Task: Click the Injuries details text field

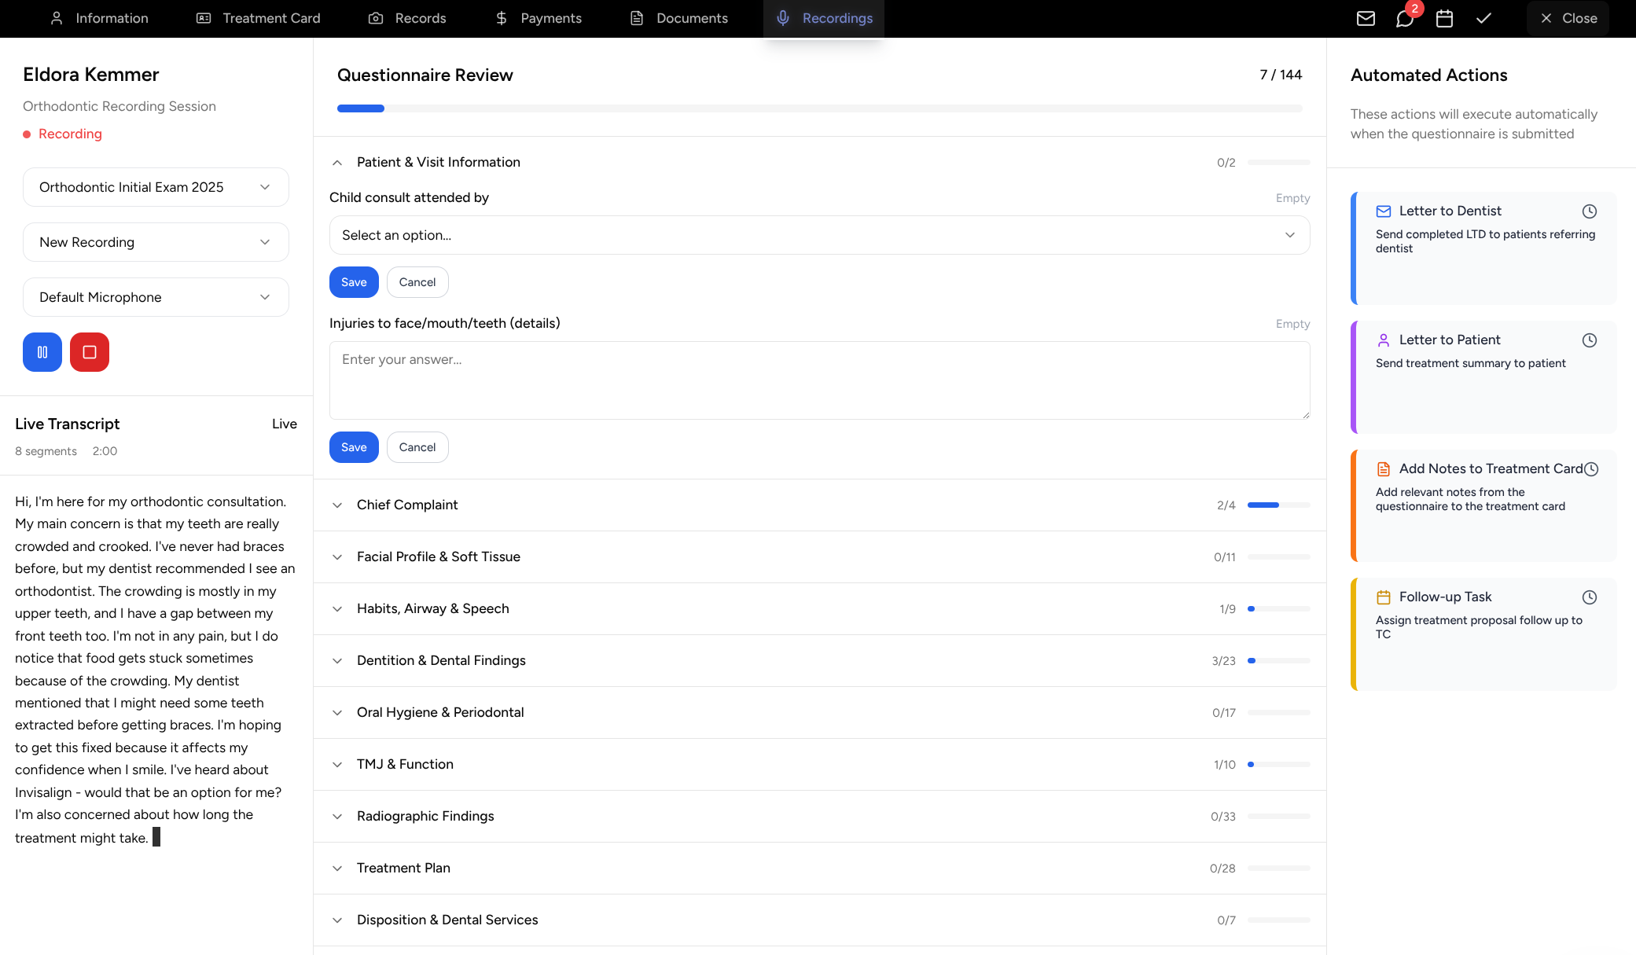Action: coord(819,380)
